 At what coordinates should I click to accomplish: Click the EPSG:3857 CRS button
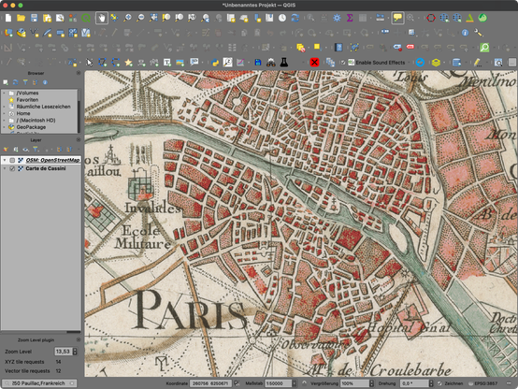point(483,383)
